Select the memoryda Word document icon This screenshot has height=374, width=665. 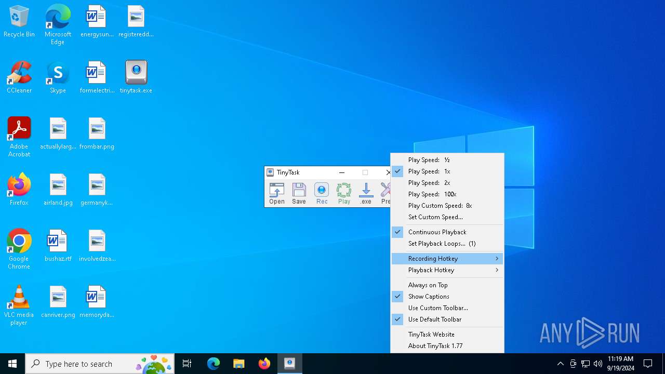point(97,302)
